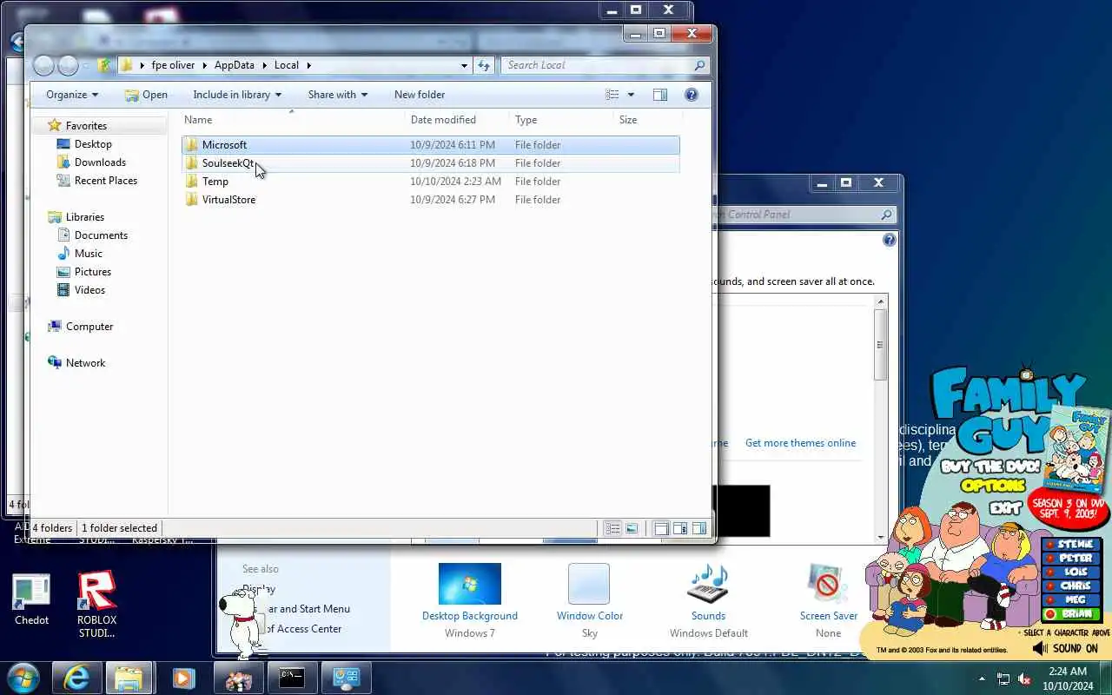Image resolution: width=1112 pixels, height=695 pixels.
Task: Select the SoulseekQt folder row
Action: [x=431, y=163]
